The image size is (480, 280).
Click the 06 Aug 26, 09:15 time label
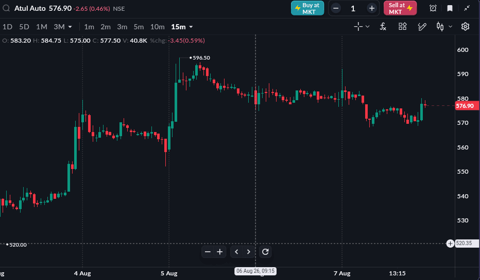tap(255, 271)
